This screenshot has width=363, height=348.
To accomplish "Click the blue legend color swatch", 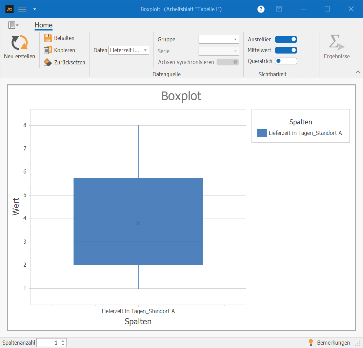I will click(262, 133).
